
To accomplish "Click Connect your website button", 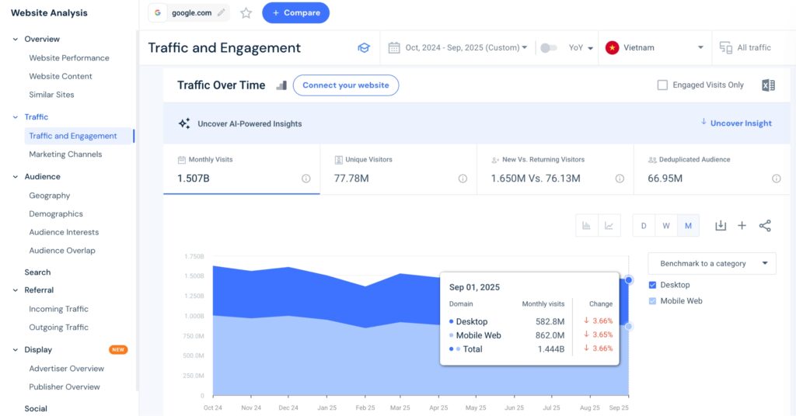I will (x=346, y=85).
